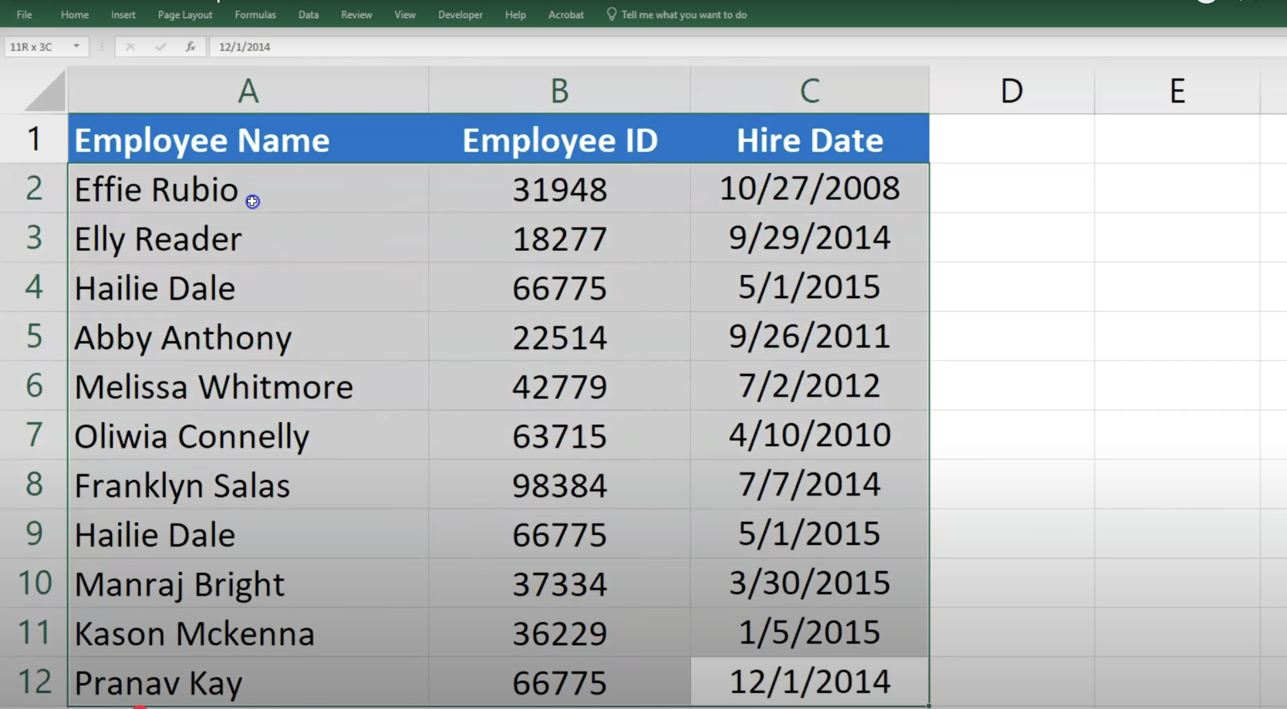Viewport: 1287px width, 709px height.
Task: Open the Formulas ribbon tab
Action: click(x=255, y=15)
